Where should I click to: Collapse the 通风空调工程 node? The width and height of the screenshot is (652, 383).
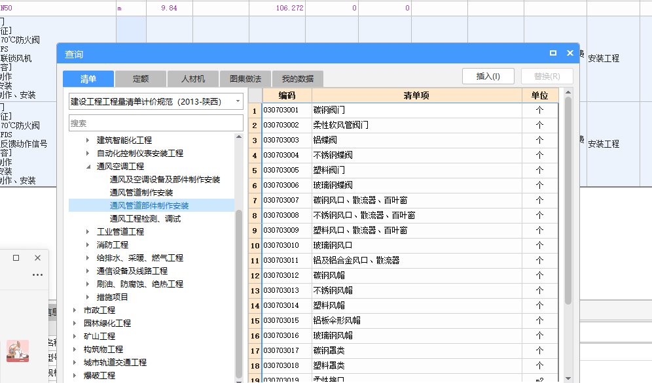click(88, 167)
